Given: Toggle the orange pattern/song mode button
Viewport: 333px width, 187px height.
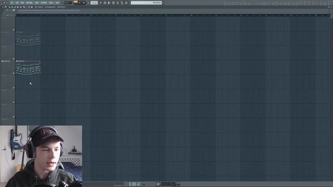Looking at the screenshot, I should [x=75, y=2].
